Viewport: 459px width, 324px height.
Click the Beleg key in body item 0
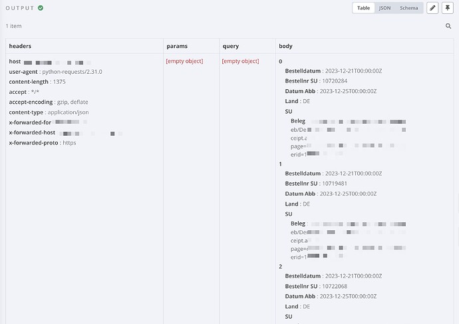pyautogui.click(x=298, y=121)
